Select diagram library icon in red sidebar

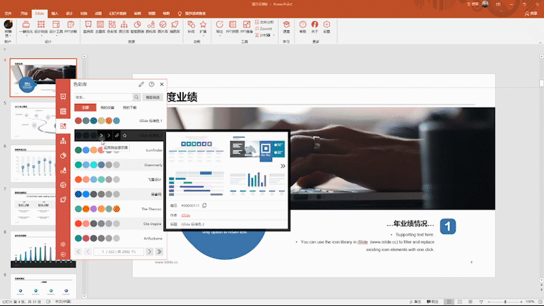point(63,141)
